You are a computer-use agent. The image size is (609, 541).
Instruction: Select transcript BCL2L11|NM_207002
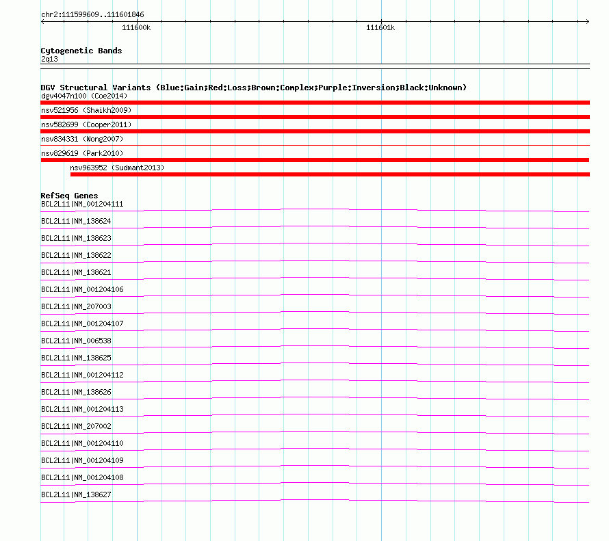[x=76, y=426]
